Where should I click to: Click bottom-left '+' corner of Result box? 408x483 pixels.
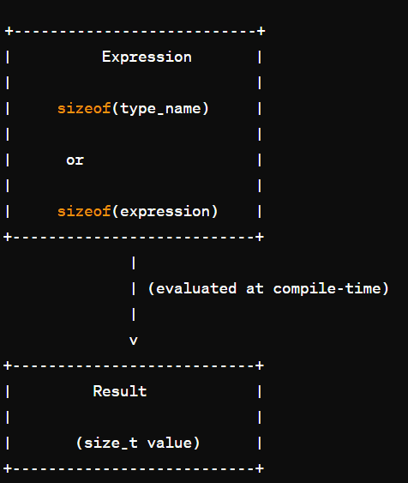point(8,468)
